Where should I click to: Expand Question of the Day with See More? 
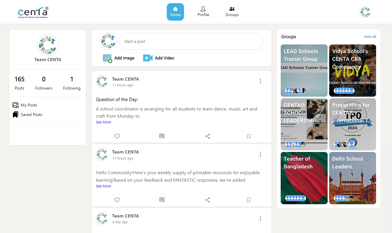103,122
